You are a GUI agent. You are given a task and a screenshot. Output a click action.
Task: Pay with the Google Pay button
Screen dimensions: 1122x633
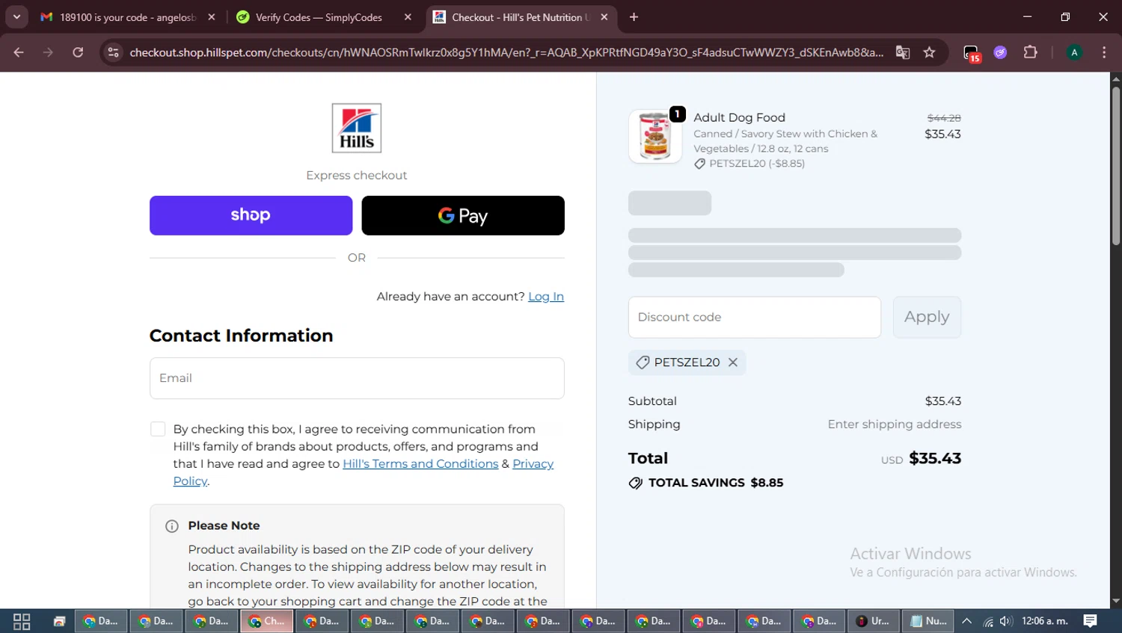463,215
